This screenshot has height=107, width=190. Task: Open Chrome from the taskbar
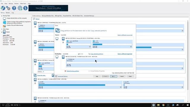pos(163,105)
